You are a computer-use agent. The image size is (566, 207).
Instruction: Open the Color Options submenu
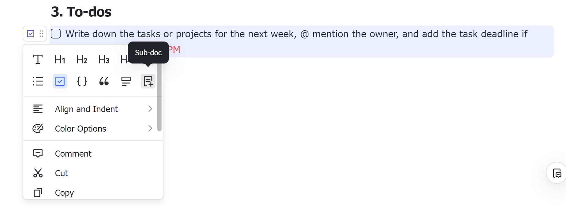[x=80, y=128]
